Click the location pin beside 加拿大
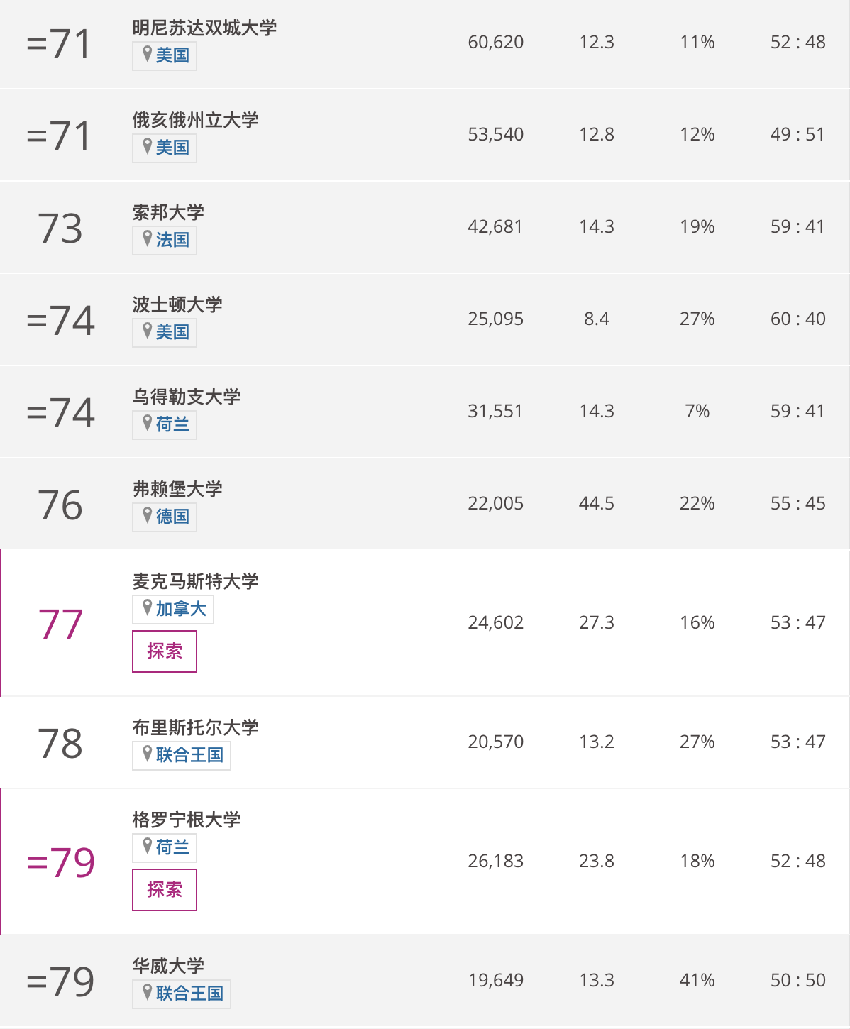 (x=148, y=607)
